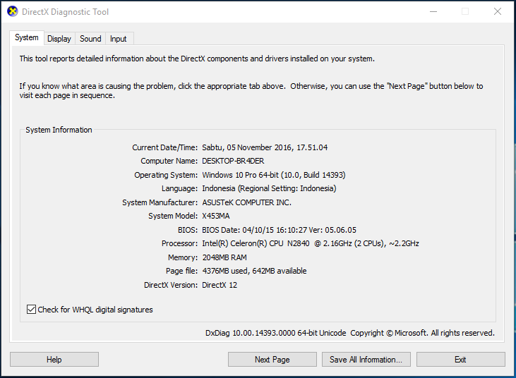The image size is (516, 378).
Task: Click the Intel Celeron N2840 processor value
Action: point(311,243)
